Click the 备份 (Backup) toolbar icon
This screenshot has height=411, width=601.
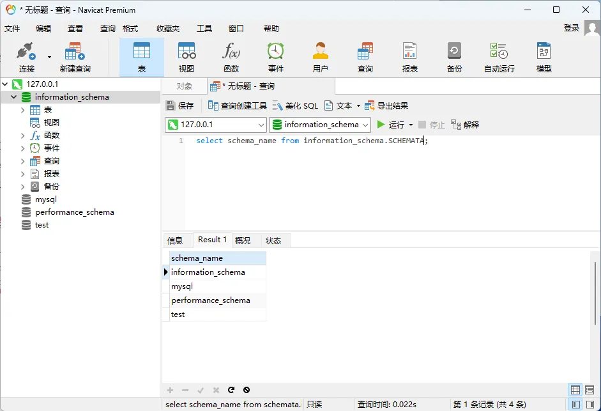point(454,56)
